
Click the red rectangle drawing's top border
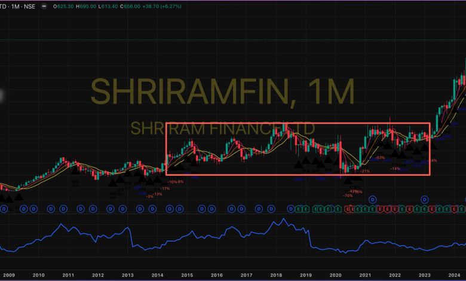298,124
